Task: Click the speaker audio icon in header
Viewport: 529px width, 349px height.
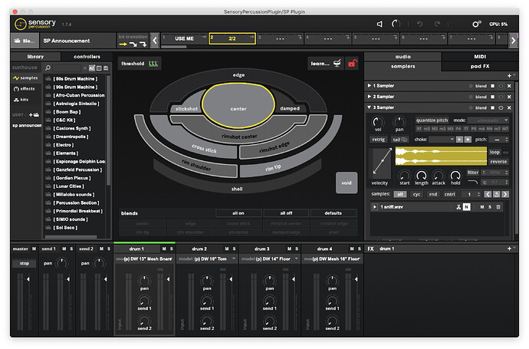Action: pos(379,24)
